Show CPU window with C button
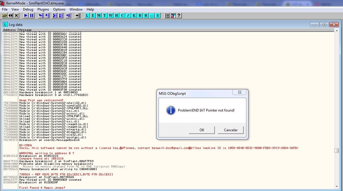This screenshot has width=343, height=191. tap(123, 16)
